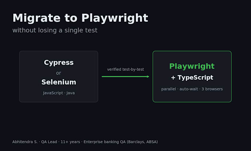Click the + TypeScript text
The width and height of the screenshot is (251, 151).
192,78
